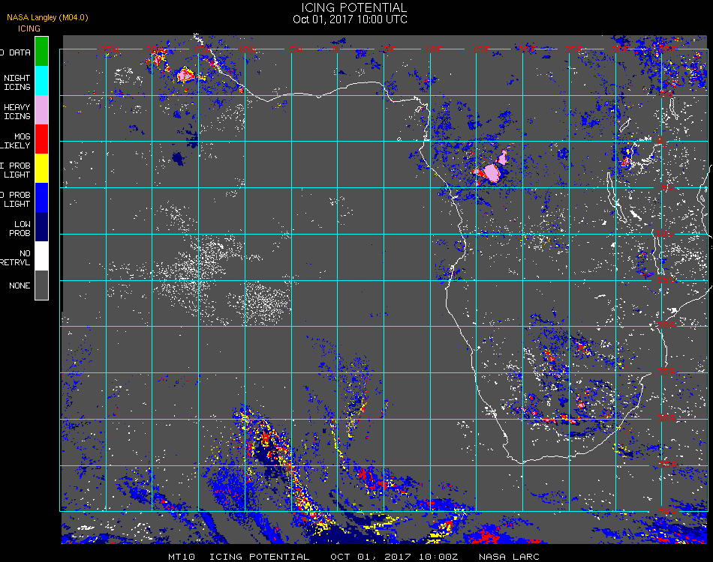Click the LO PROB LIGHT legend label
The height and width of the screenshot is (562, 713).
[x=16, y=199]
